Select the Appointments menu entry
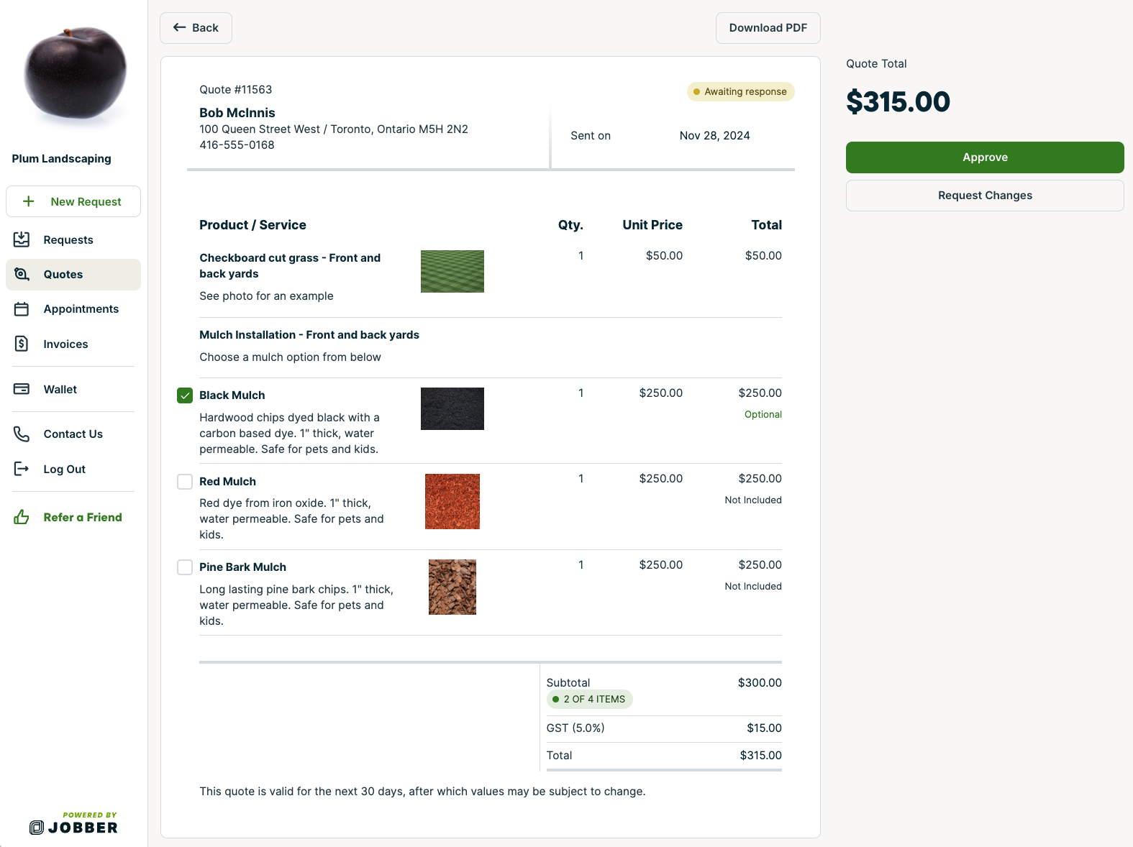This screenshot has width=1133, height=847. coord(81,308)
